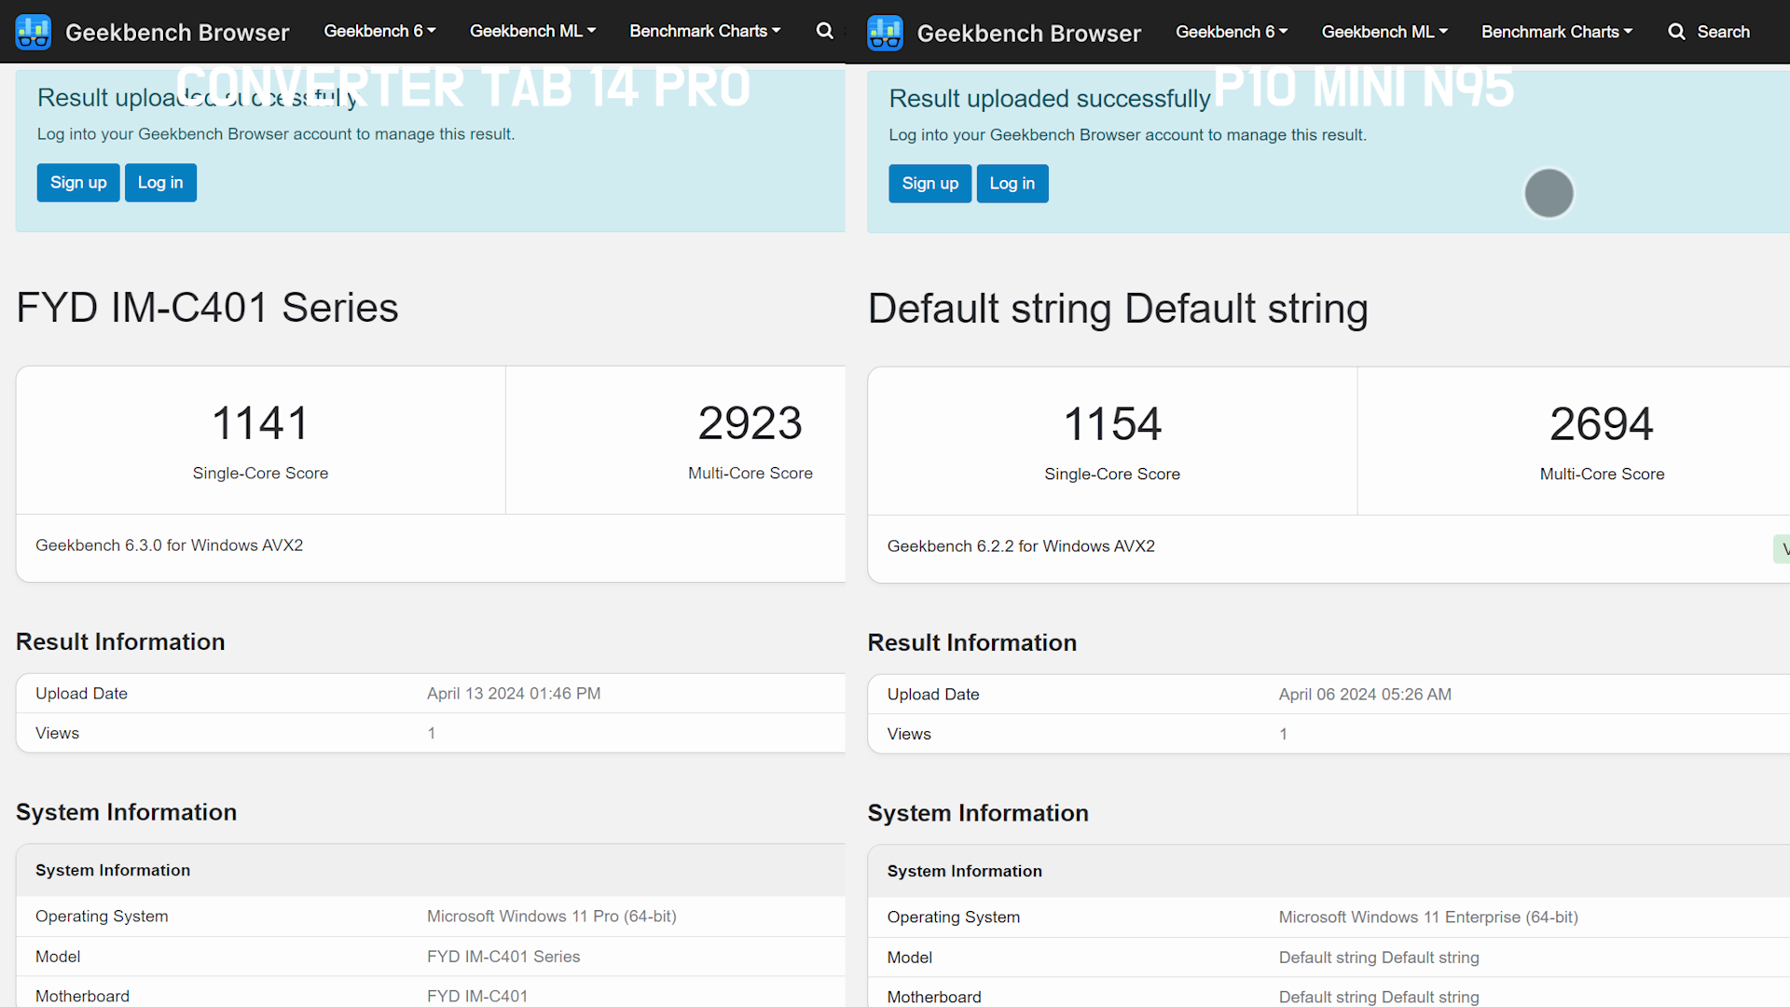Click the left magnifier search icon
Viewport: 1790px width, 1007px height.
point(824,31)
